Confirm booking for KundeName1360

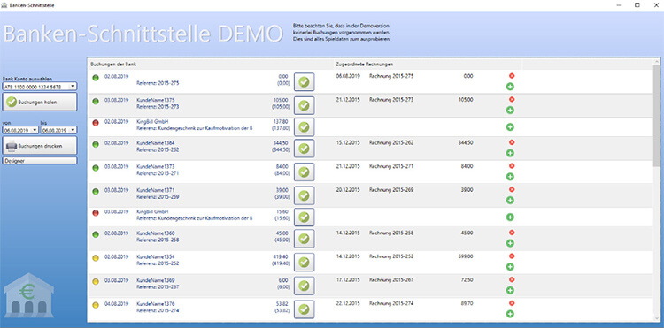(x=304, y=239)
